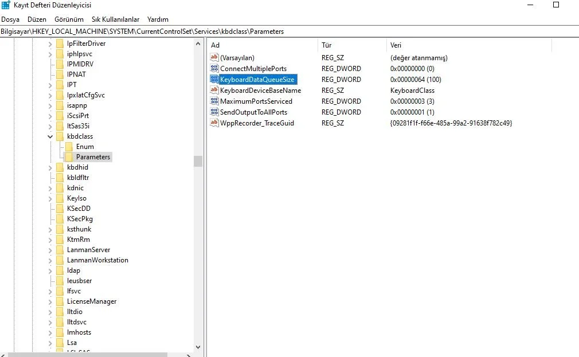Select the ItSas35i tree item
Viewport: 579px width, 357px height.
[79, 126]
